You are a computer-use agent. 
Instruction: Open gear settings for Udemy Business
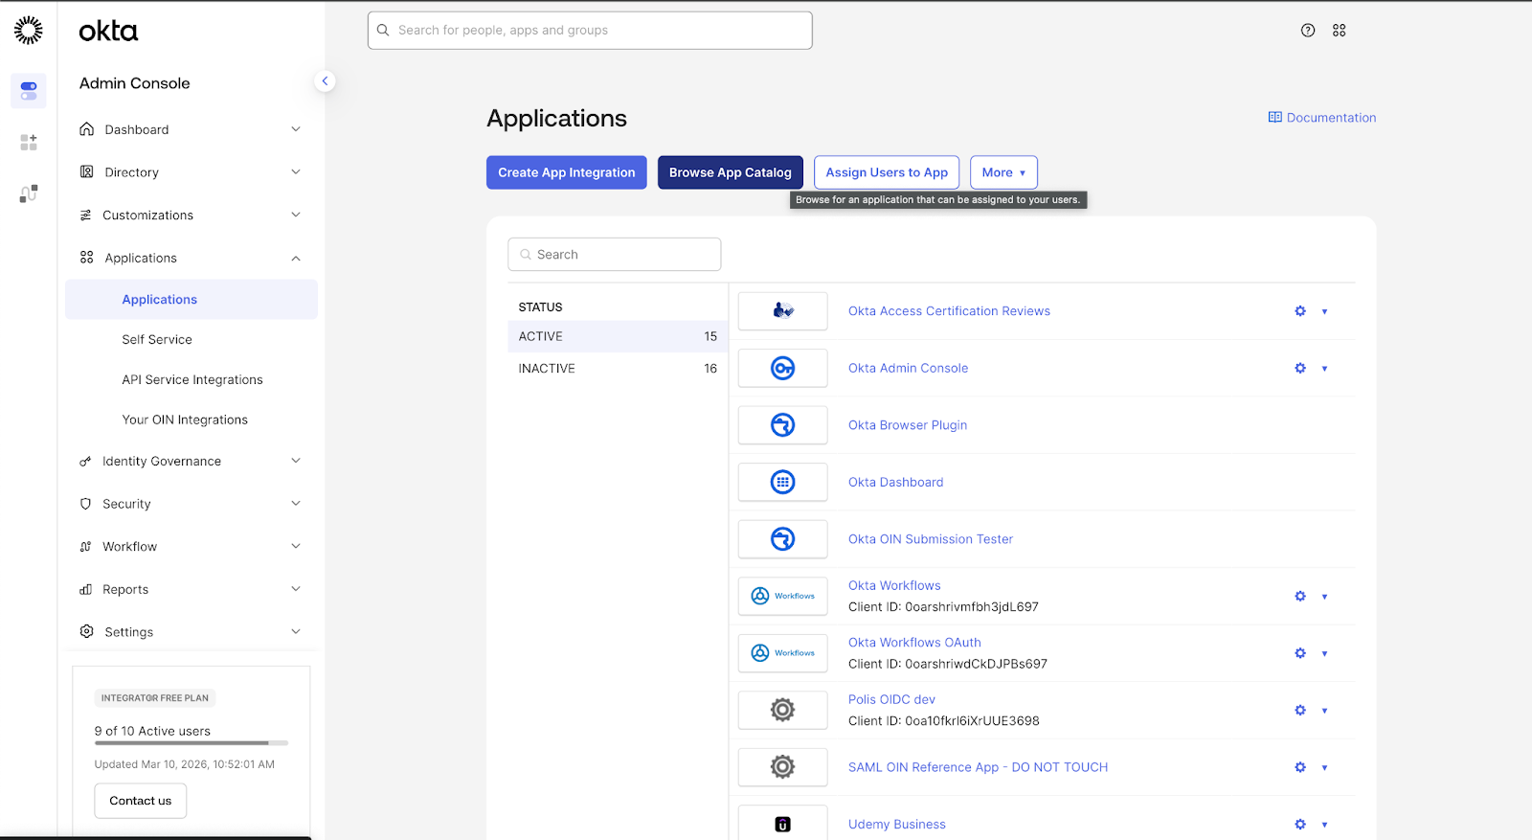click(1300, 824)
